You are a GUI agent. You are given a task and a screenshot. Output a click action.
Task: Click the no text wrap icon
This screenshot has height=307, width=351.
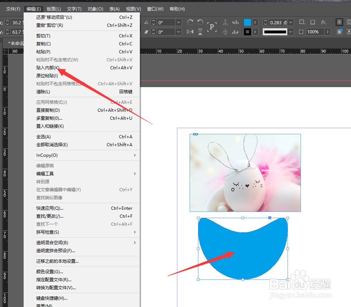(x=339, y=22)
